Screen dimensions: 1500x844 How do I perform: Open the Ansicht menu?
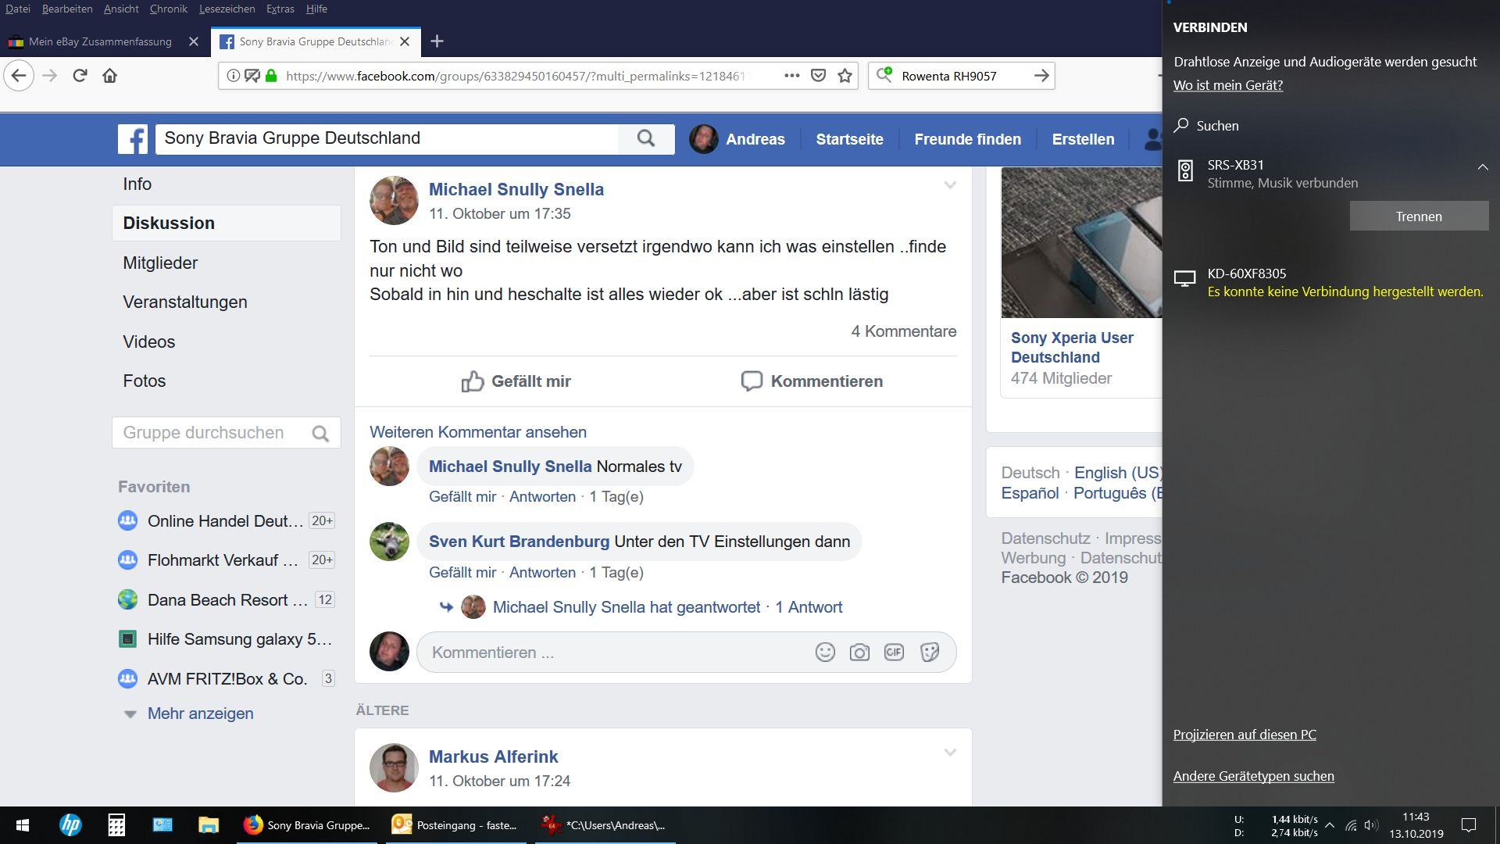coord(121,9)
